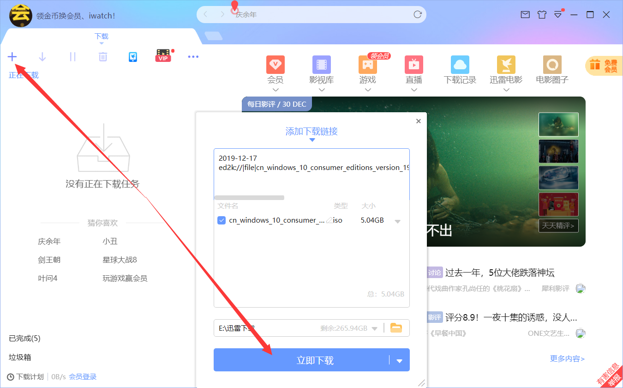623x388 pixels.
Task: Close the add download link dialog
Action: point(419,121)
